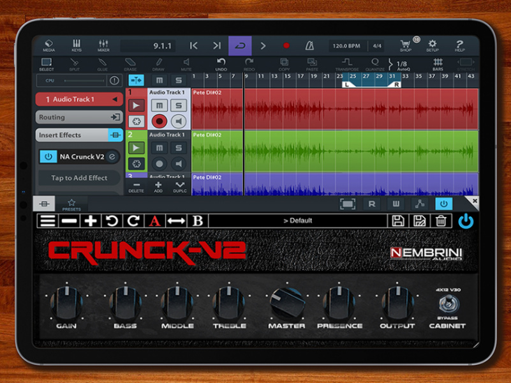Image resolution: width=511 pixels, height=383 pixels.
Task: Open the Mixer panel
Action: coord(103,43)
